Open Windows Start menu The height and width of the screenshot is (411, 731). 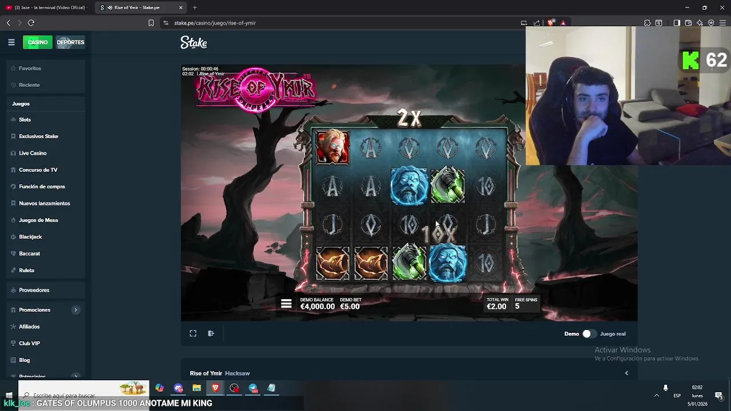click(9, 395)
